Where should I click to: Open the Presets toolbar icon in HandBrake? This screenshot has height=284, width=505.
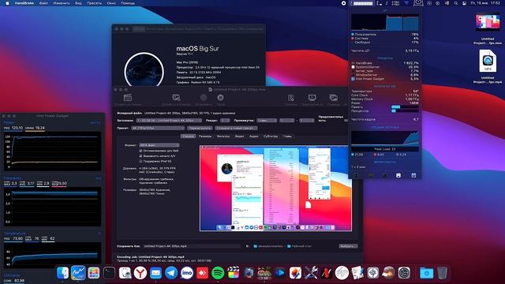291,98
